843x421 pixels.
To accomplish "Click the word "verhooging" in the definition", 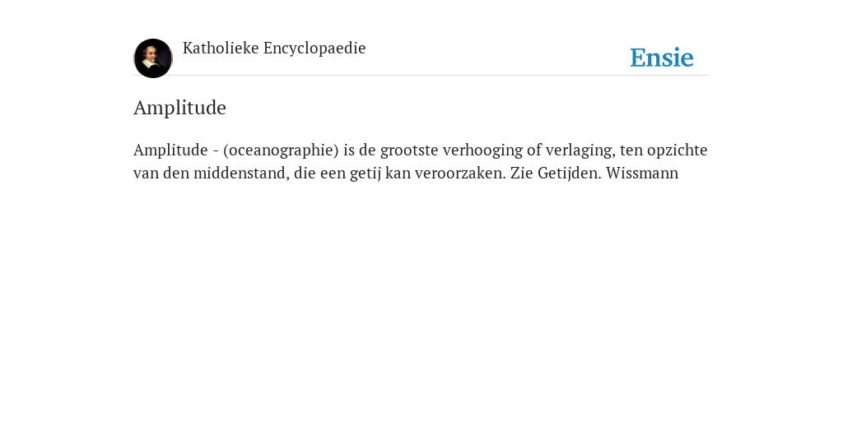I will [482, 150].
